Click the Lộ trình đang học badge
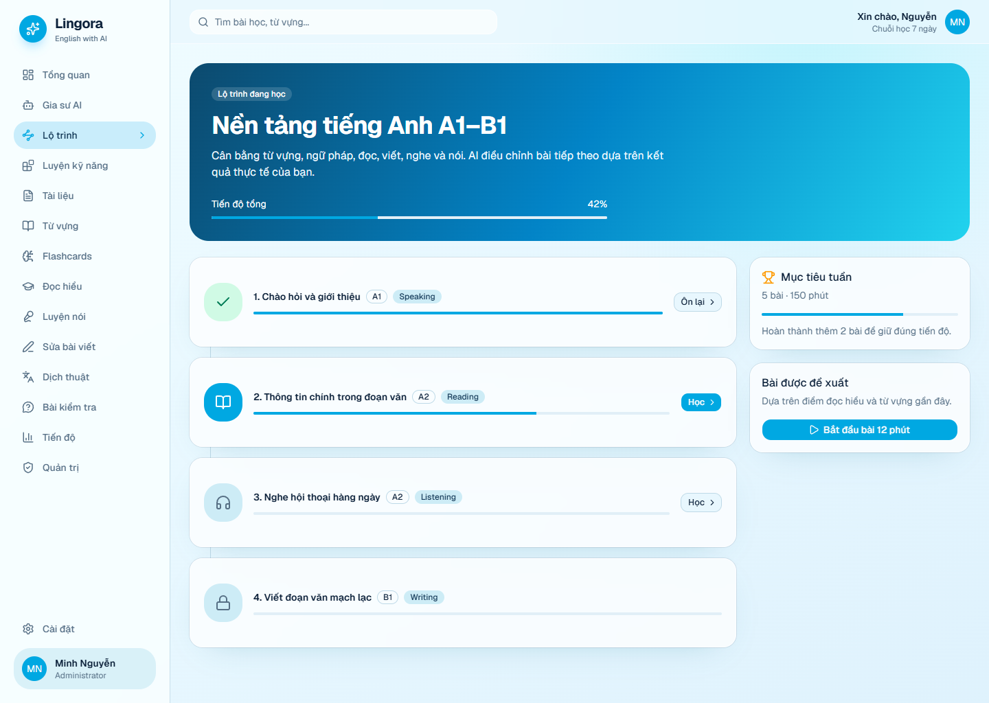Viewport: 989px width, 703px height. click(251, 94)
